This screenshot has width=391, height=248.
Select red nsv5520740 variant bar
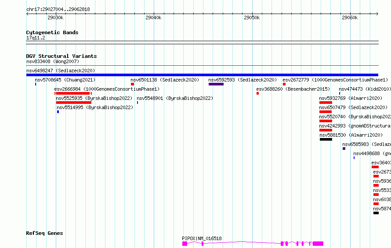[326, 121]
